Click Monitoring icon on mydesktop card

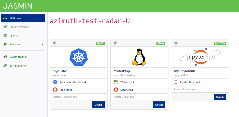coord(116,90)
